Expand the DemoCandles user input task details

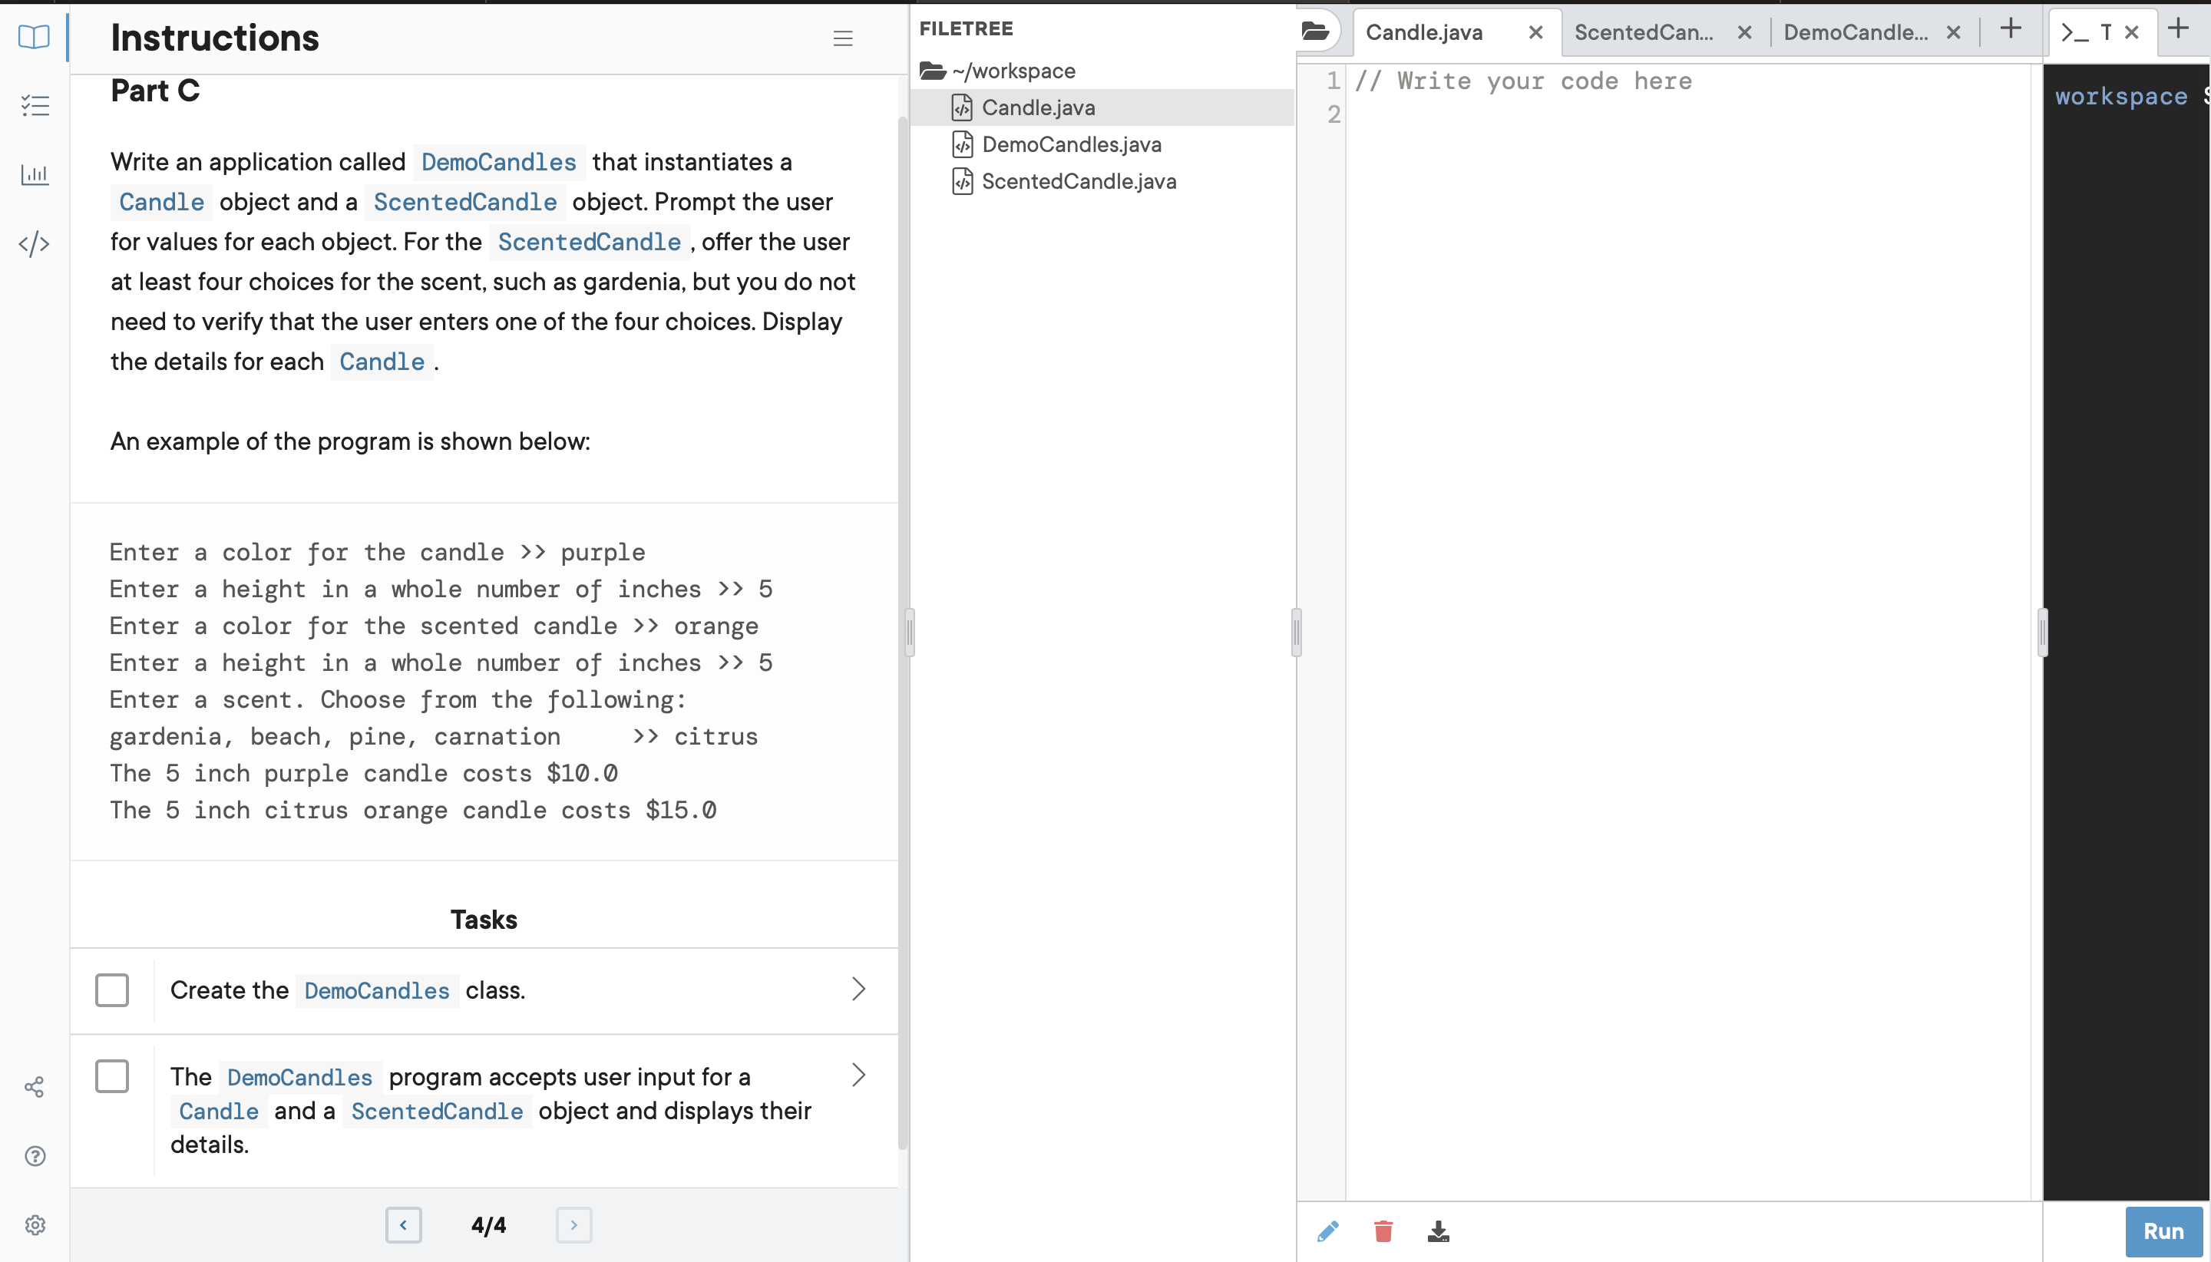858,1074
